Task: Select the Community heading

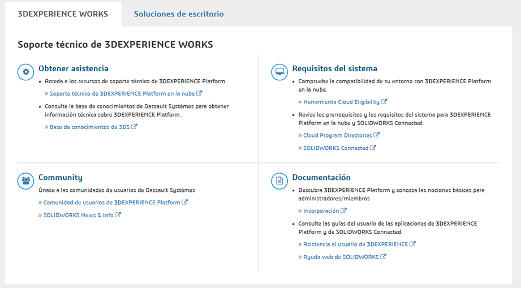Action: click(61, 178)
